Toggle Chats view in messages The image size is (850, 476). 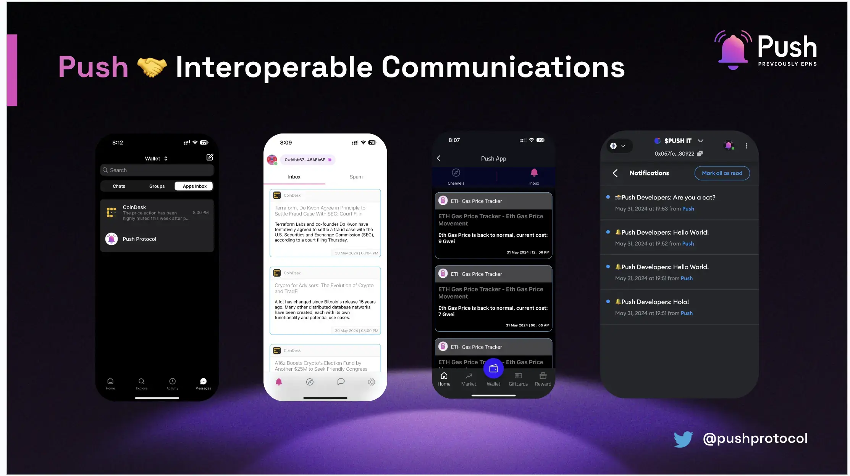118,185
